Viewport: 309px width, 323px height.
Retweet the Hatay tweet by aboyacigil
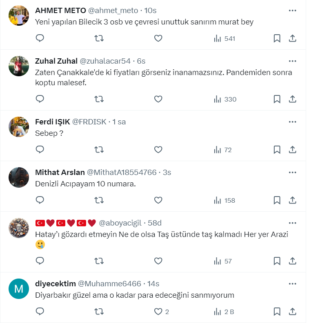pos(99,261)
